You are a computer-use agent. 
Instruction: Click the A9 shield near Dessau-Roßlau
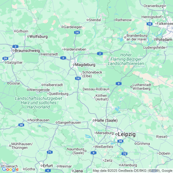click(x=118, y=84)
